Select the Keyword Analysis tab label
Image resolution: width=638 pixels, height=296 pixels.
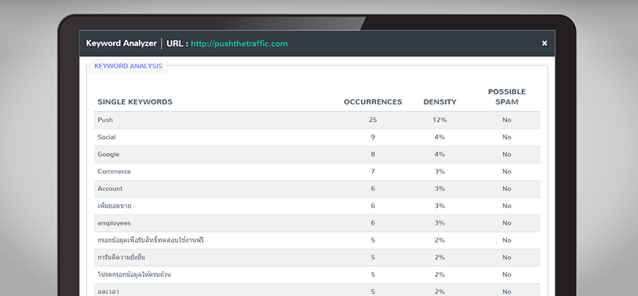(x=128, y=66)
